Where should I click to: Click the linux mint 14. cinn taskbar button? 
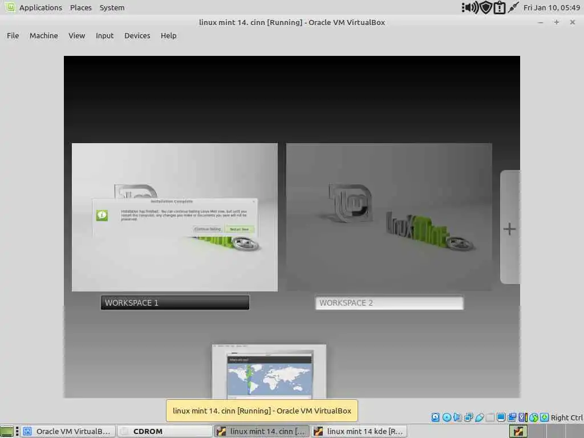coord(261,431)
